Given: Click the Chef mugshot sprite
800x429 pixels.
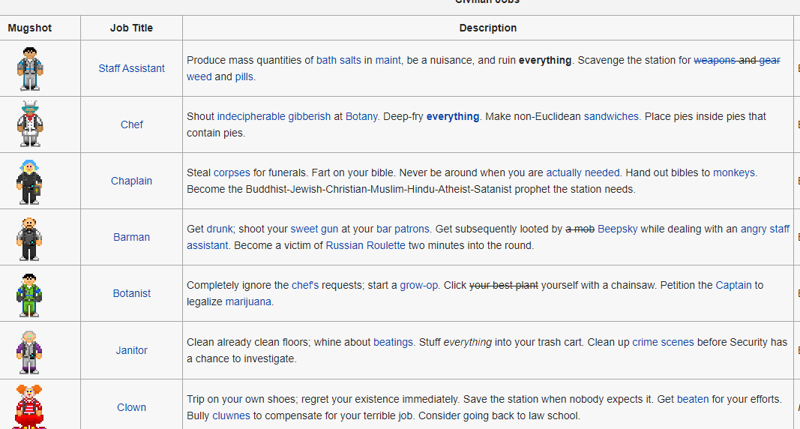Looking at the screenshot, I should coord(29,124).
